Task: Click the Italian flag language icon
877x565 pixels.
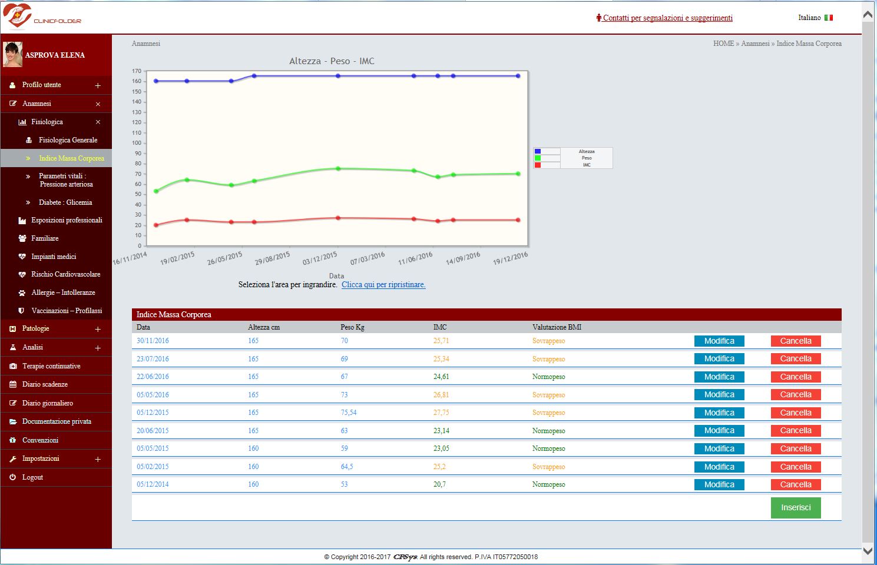Action: pyautogui.click(x=828, y=18)
